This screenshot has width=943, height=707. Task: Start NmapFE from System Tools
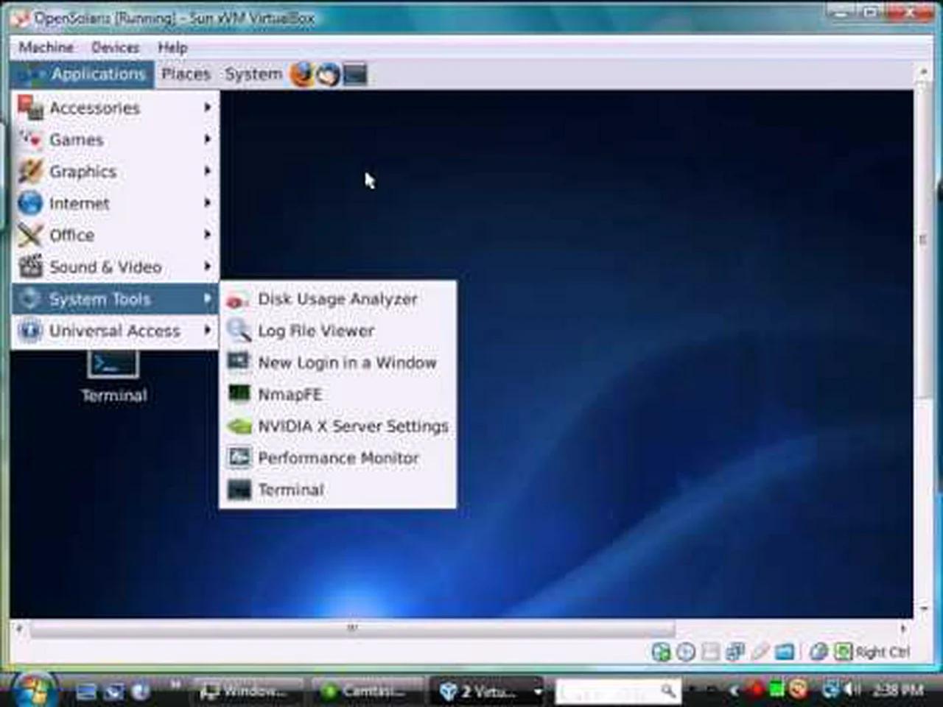(x=290, y=395)
